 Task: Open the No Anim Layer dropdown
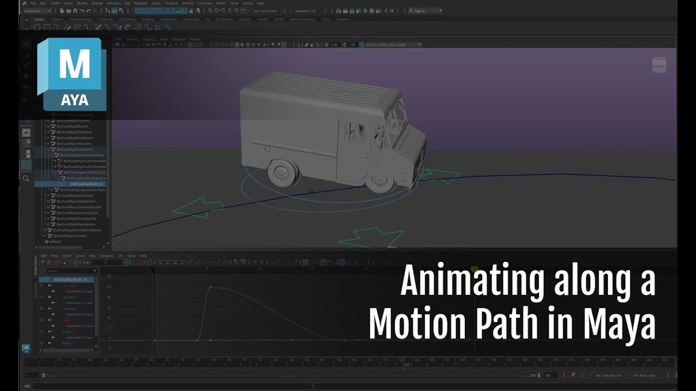tap(645, 375)
